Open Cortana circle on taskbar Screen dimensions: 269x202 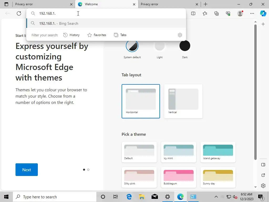[x=103, y=197]
